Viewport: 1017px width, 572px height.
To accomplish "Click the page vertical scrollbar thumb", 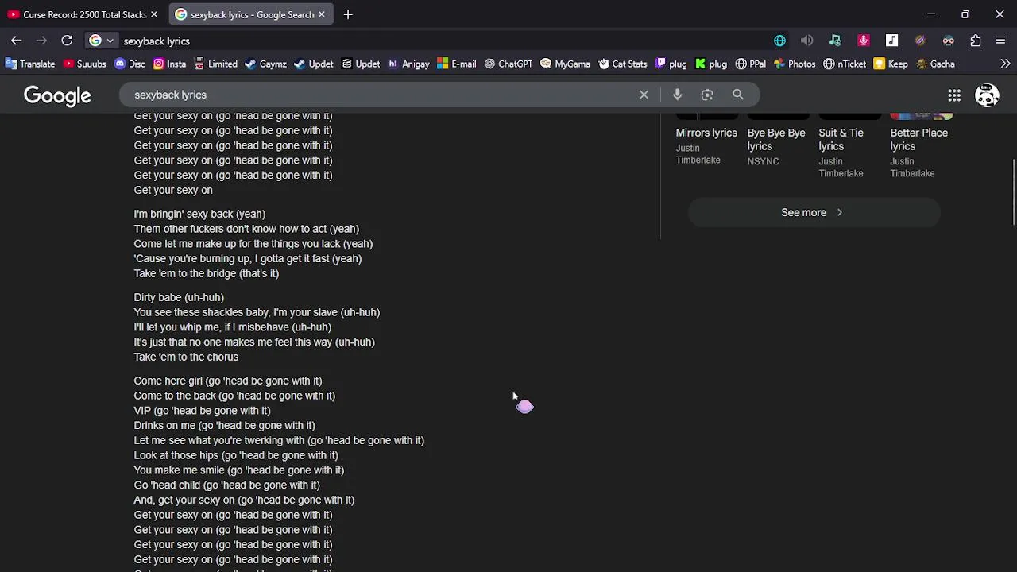I will point(1014,191).
